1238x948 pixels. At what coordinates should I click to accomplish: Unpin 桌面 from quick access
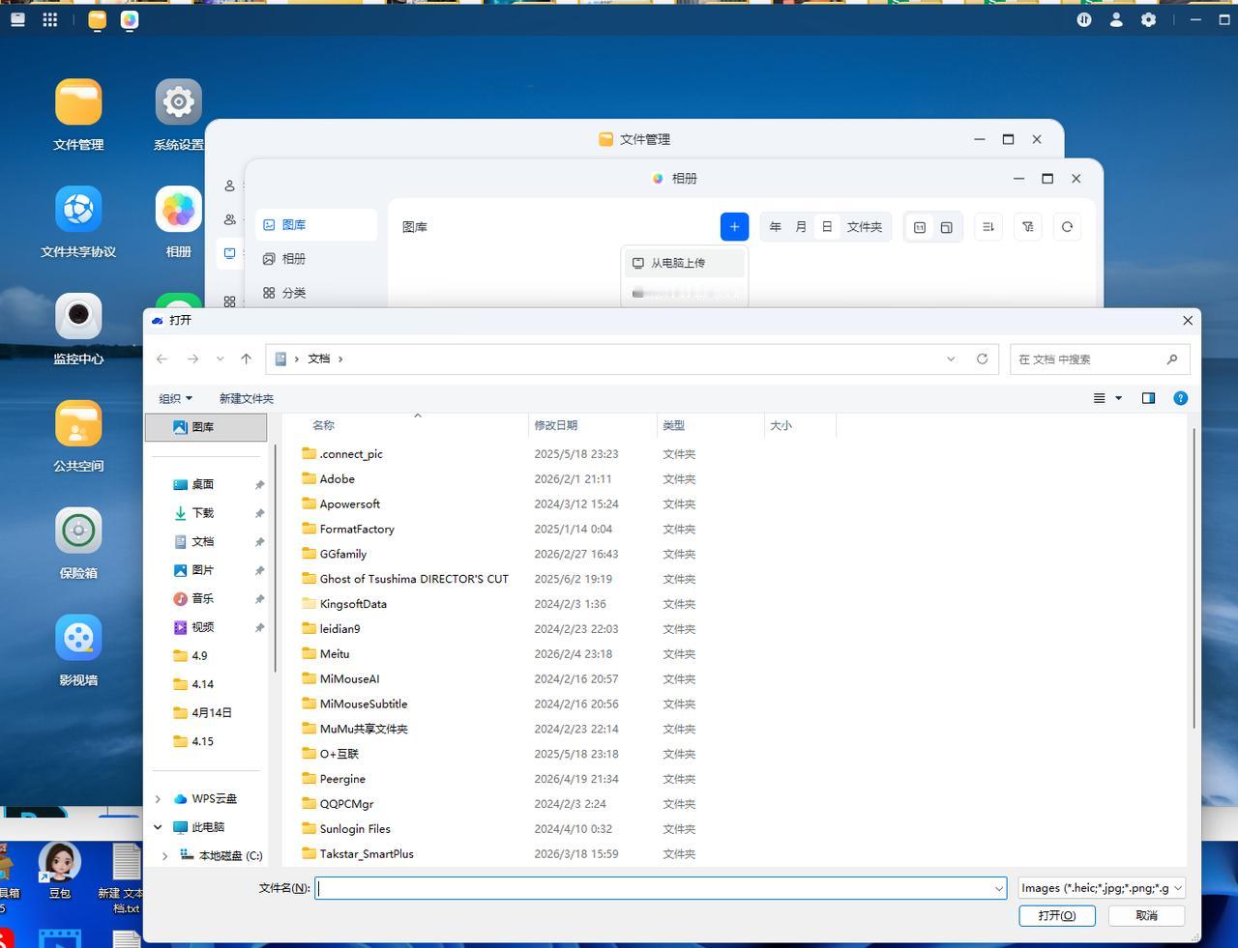tap(259, 484)
